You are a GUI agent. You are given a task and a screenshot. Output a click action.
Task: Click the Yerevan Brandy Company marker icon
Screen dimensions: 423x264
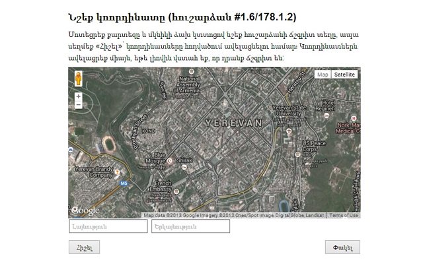[x=117, y=172]
